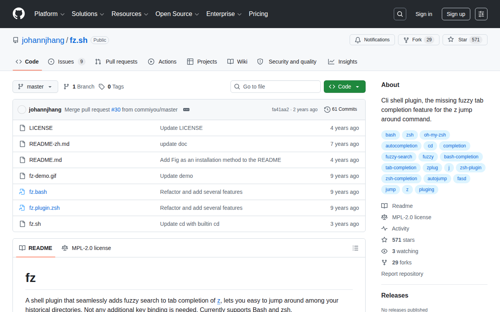Image resolution: width=500 pixels, height=312 pixels.
Task: Fork the repository using Fork button
Action: tap(419, 40)
